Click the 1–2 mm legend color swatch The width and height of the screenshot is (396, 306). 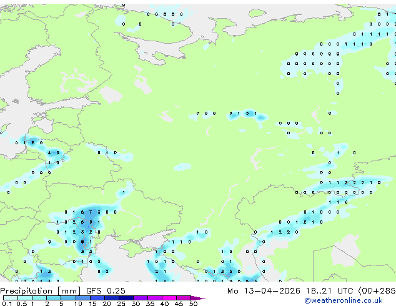pos(39,298)
